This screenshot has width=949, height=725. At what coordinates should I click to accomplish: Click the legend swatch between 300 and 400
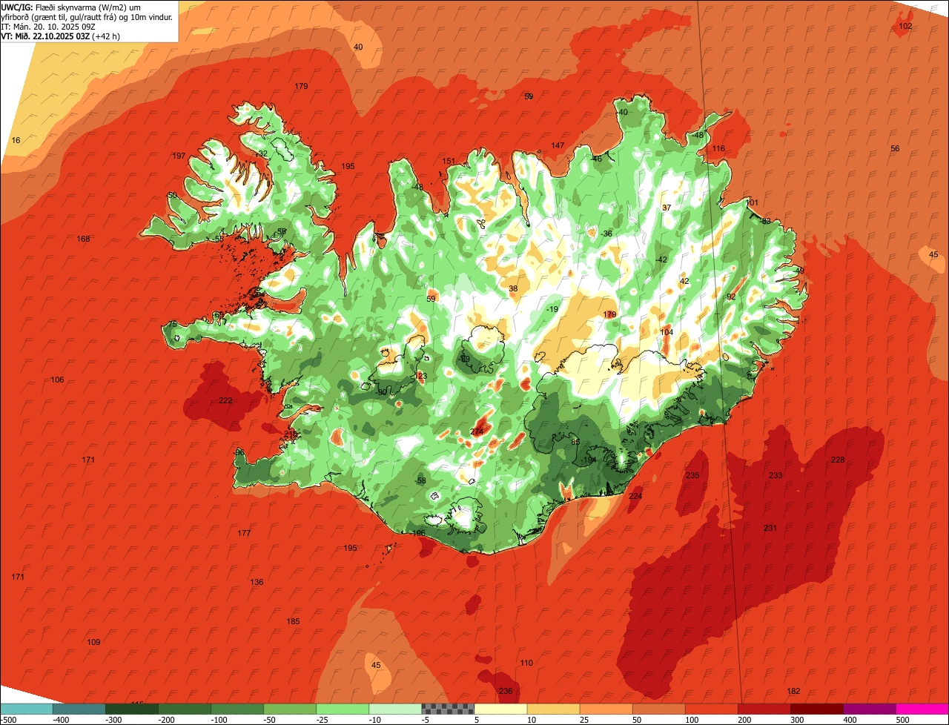tap(816, 709)
